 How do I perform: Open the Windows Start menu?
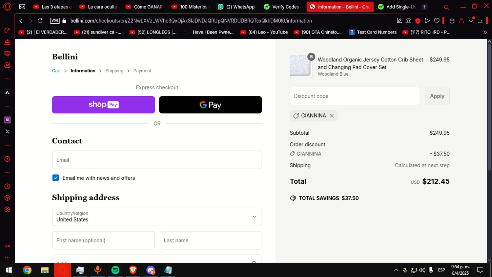[9, 270]
